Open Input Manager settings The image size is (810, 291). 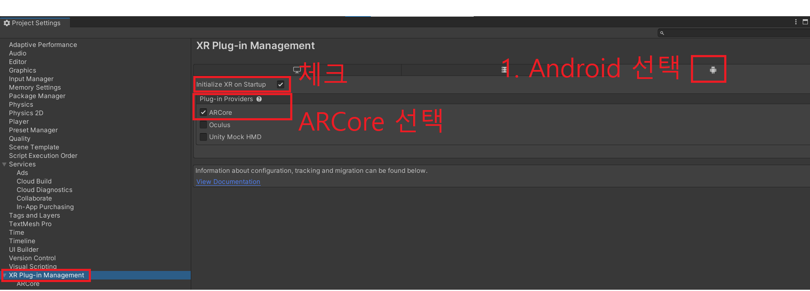coord(31,79)
